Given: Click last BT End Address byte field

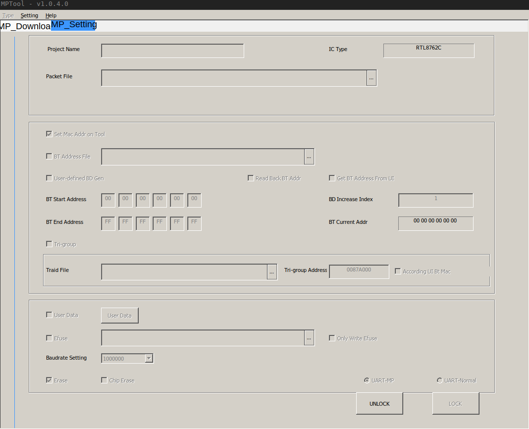Looking at the screenshot, I should click(194, 223).
